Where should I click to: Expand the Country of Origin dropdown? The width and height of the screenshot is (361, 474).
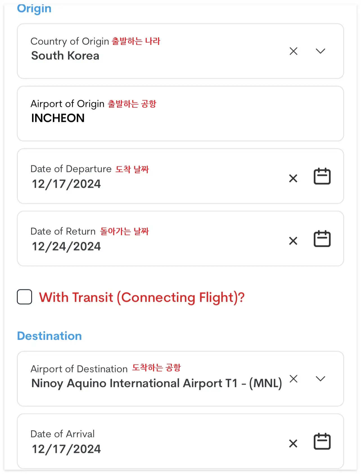pyautogui.click(x=320, y=51)
